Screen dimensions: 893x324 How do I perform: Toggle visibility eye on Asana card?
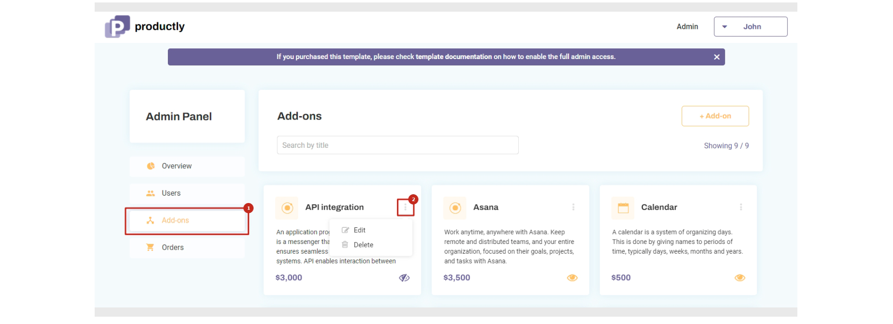572,278
